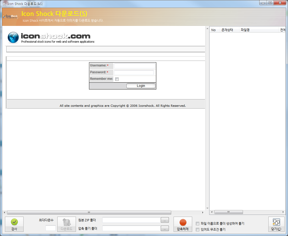Click the iconshock.com globe logo
The height and width of the screenshot is (236, 288).
pos(13,37)
